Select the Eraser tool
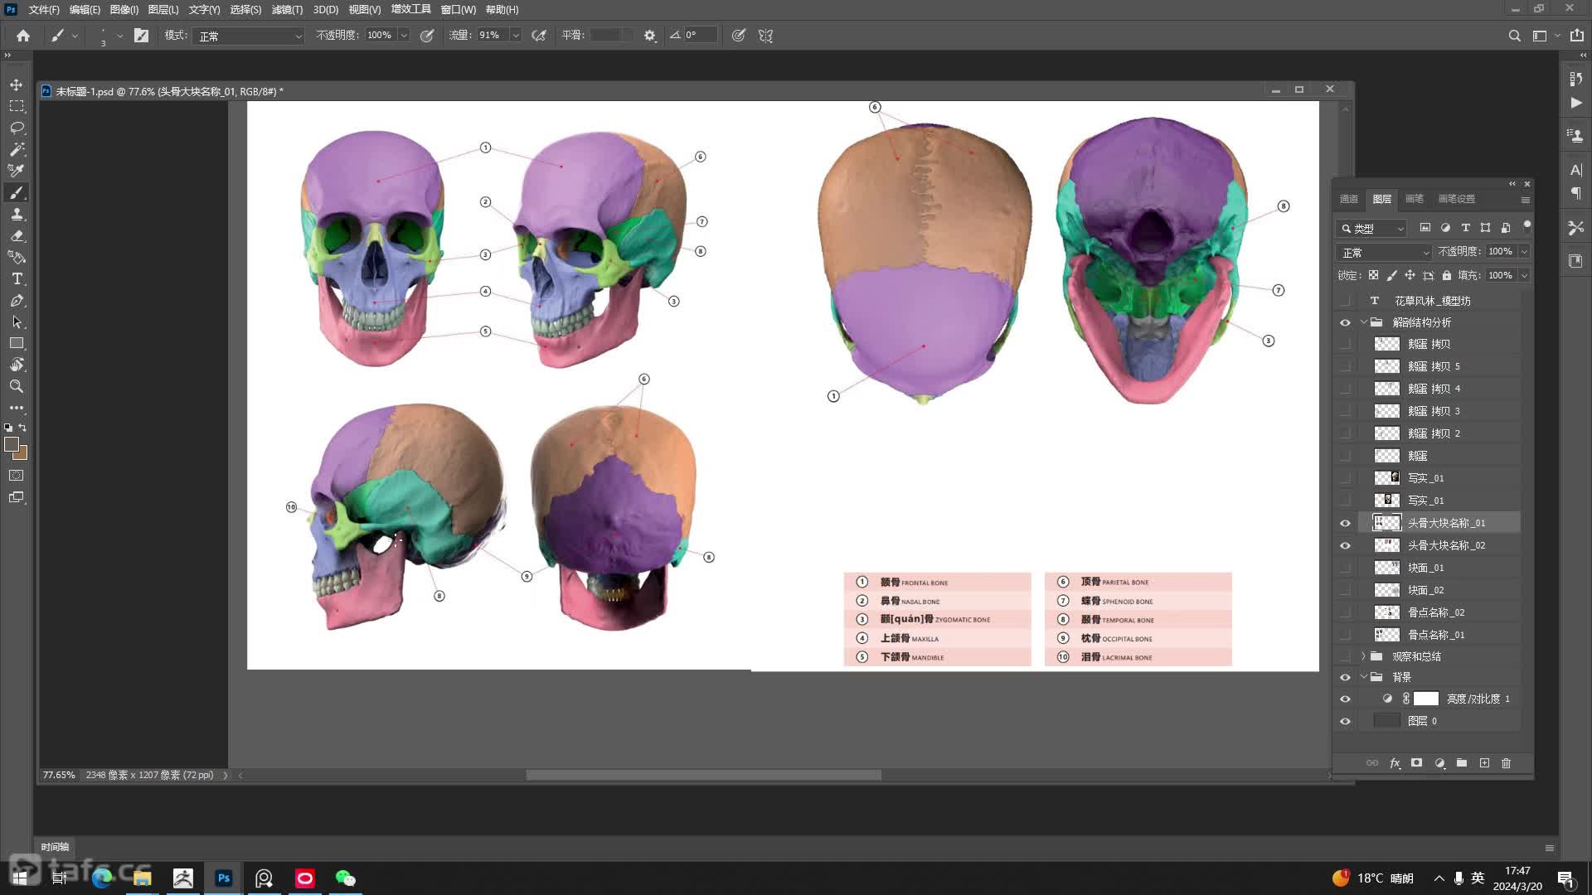 [x=17, y=235]
